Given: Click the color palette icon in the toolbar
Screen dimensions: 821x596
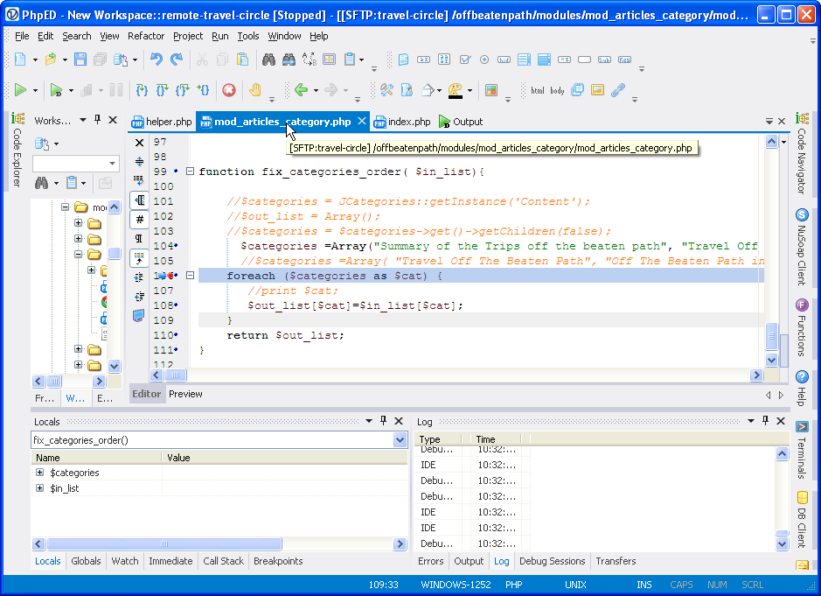Looking at the screenshot, I should pyautogui.click(x=456, y=89).
